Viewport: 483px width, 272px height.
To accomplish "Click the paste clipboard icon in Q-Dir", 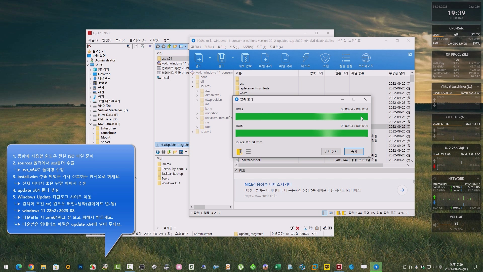I will click(x=317, y=228).
